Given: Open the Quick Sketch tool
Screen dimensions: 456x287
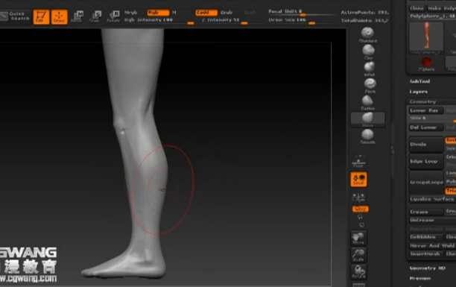Looking at the screenshot, I should [15, 16].
